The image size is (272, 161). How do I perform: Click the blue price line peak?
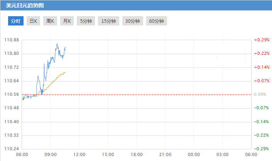[57, 44]
